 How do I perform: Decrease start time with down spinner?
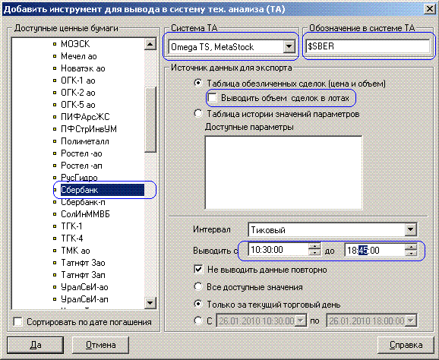pyautogui.click(x=315, y=252)
